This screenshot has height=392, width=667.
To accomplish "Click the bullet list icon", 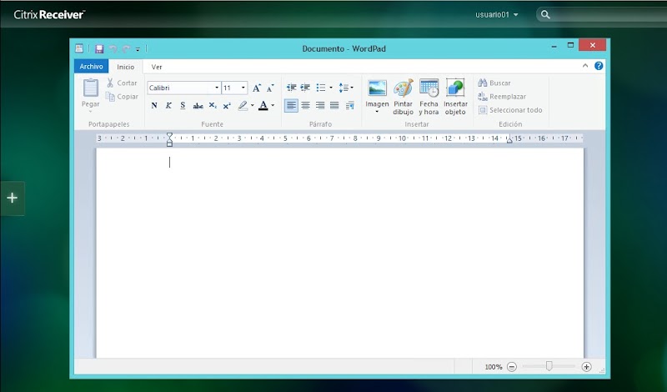I will (321, 88).
